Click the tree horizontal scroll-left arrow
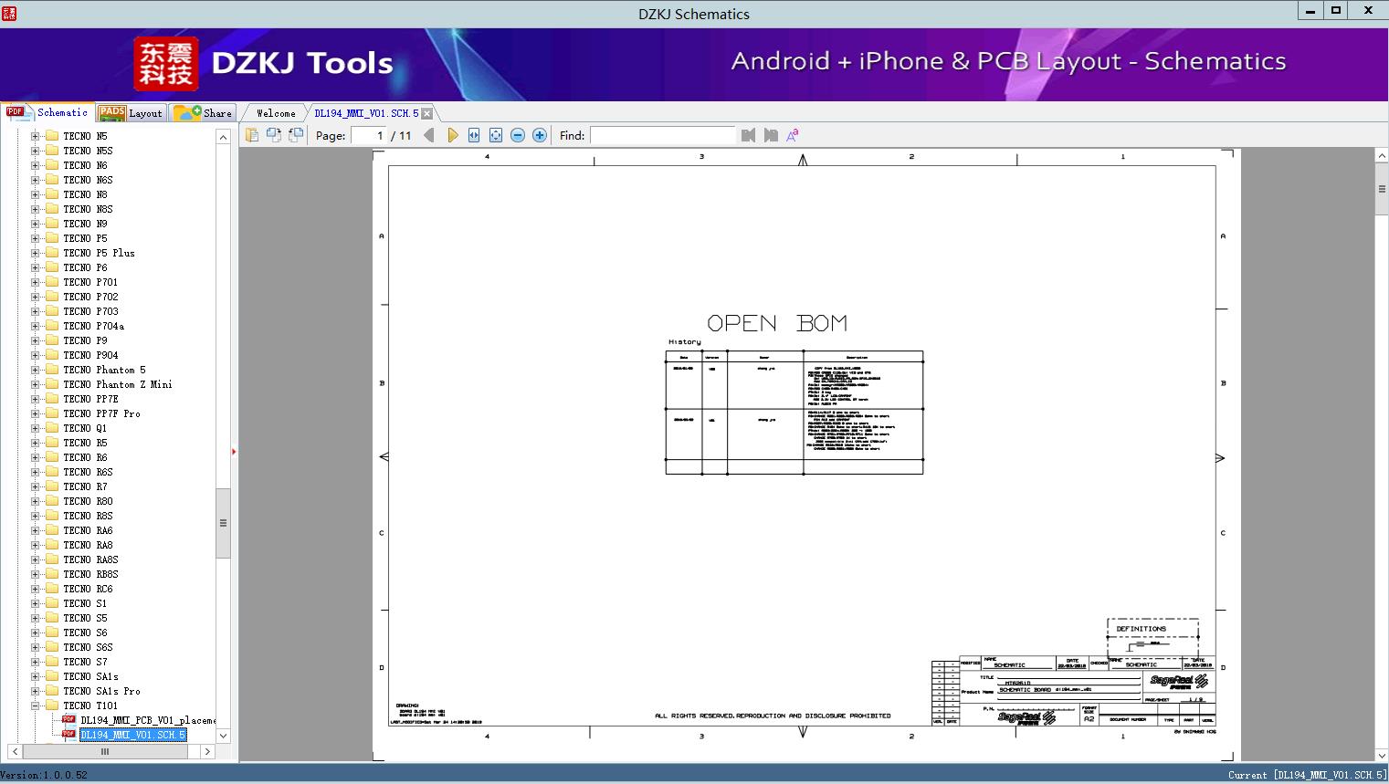 (13, 752)
